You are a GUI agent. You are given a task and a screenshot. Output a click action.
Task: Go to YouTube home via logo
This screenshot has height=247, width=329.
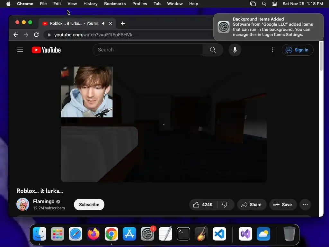coord(46,50)
